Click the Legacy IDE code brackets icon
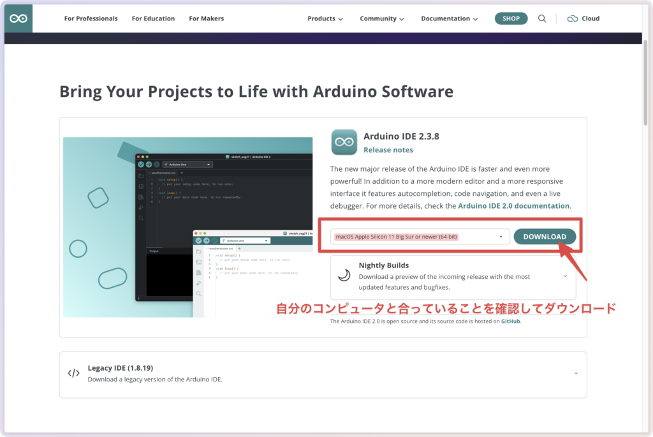 coord(74,373)
